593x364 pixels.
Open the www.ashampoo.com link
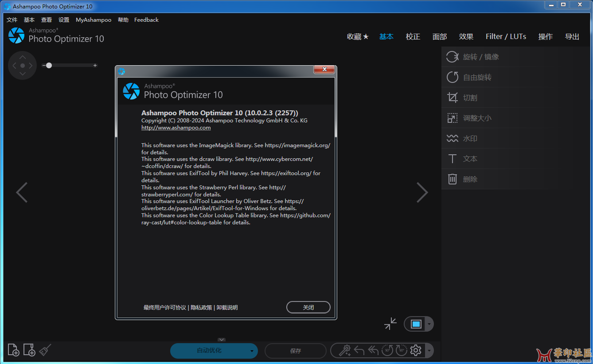pos(176,127)
